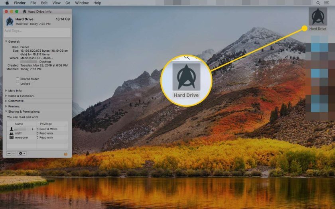The width and height of the screenshot is (335, 209).
Task: Zoom the Hard Drive Info window
Action: pos(17,12)
